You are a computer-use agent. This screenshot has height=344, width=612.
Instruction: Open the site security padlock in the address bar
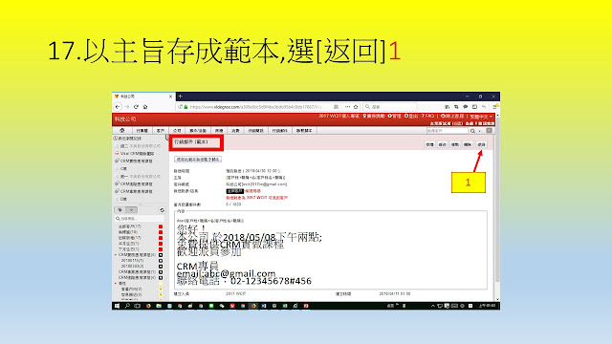click(x=186, y=106)
